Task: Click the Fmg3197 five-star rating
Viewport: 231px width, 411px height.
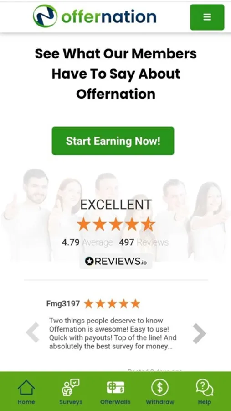Action: [112, 304]
